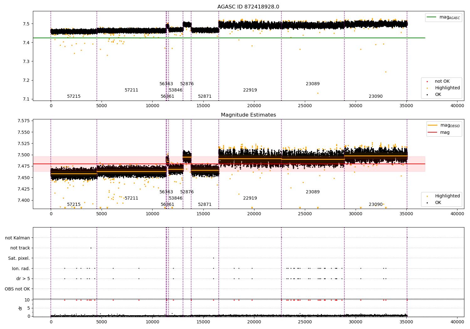Click obsid label 52871 in Magnitude Estimates plot

click(x=205, y=205)
